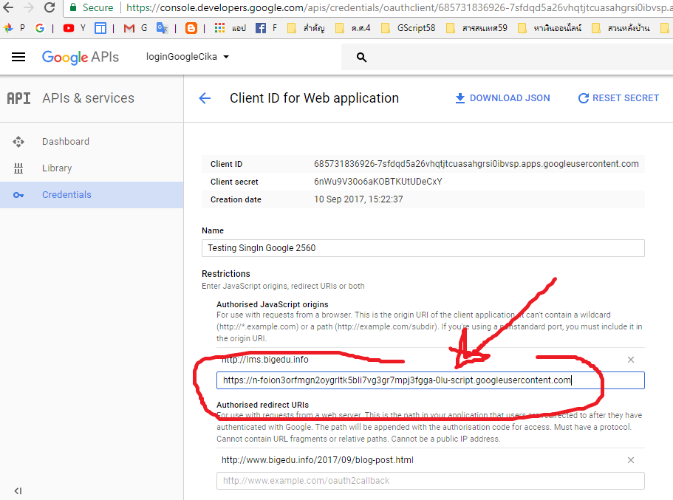Click the 'APIs & services' sidebar title
The height and width of the screenshot is (500, 673).
pyautogui.click(x=88, y=98)
